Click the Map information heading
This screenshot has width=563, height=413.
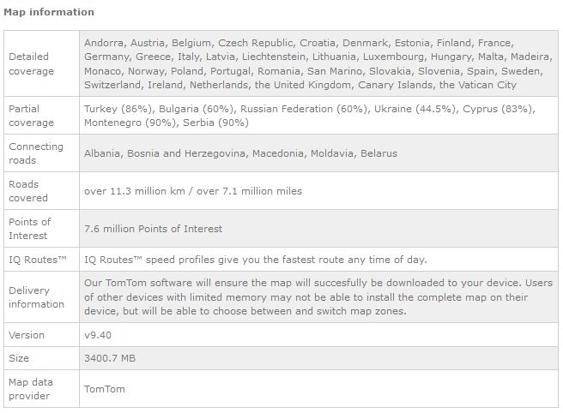pyautogui.click(x=49, y=12)
